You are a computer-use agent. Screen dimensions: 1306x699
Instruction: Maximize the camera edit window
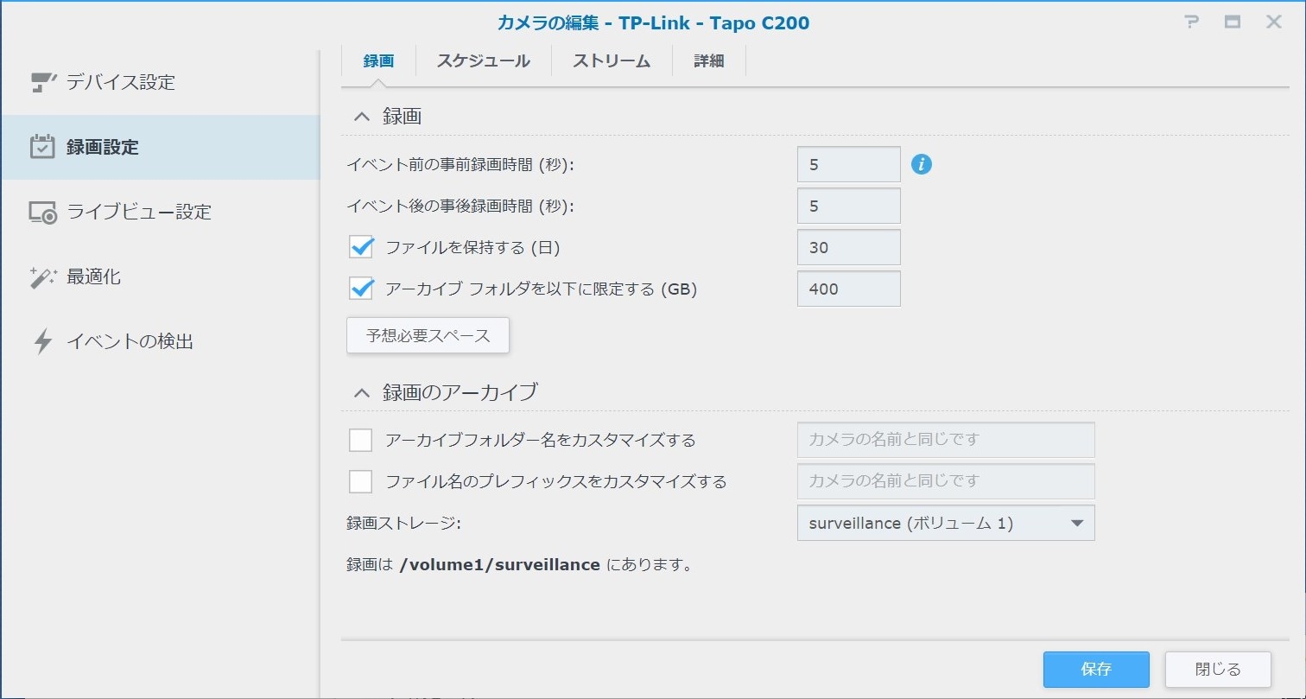1233,22
